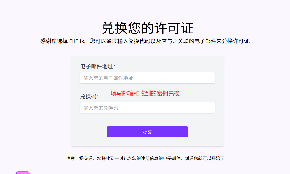Click the red 填写邮箱和收到的密钥兑换 annotation
Image resolution: width=290 pixels, height=174 pixels.
coord(145,93)
